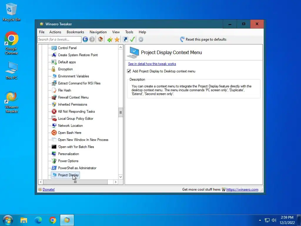
Task: Open the Navigation menu
Action: point(98,32)
